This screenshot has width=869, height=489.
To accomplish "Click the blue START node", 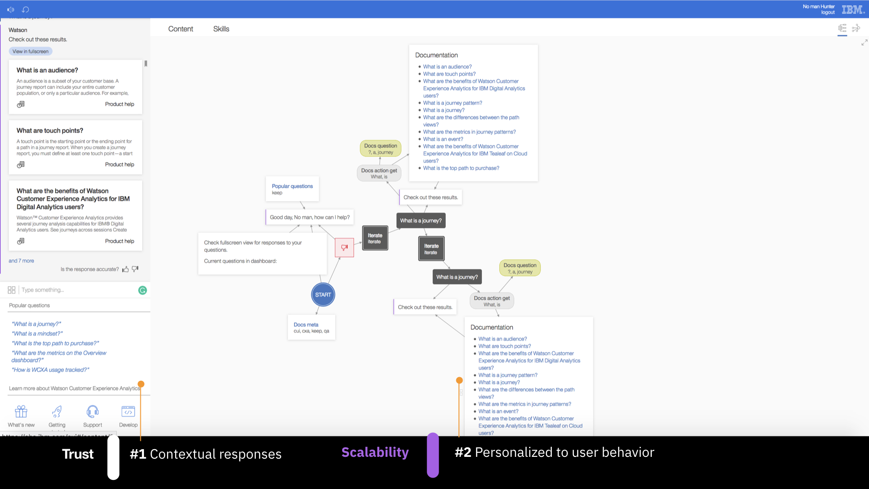I will (323, 295).
